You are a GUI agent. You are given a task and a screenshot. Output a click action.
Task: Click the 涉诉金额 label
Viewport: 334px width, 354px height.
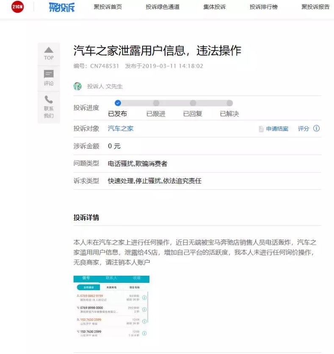tap(86, 146)
